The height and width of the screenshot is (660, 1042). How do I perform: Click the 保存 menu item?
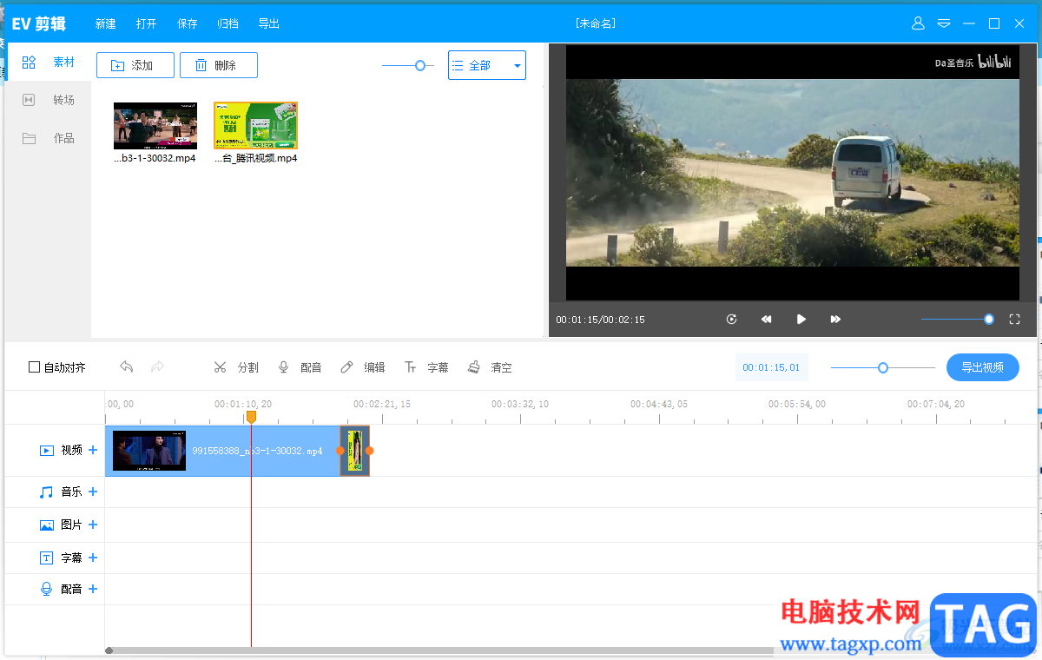pos(188,24)
